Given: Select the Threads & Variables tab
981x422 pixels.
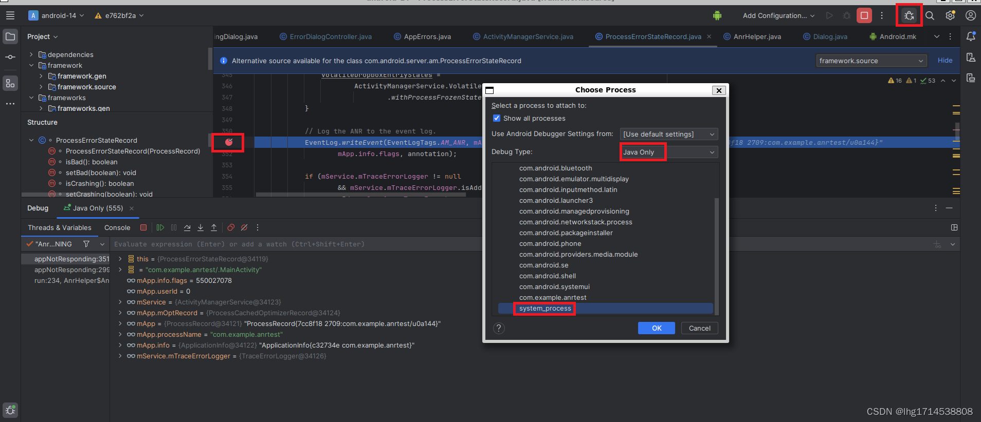Looking at the screenshot, I should [x=60, y=227].
